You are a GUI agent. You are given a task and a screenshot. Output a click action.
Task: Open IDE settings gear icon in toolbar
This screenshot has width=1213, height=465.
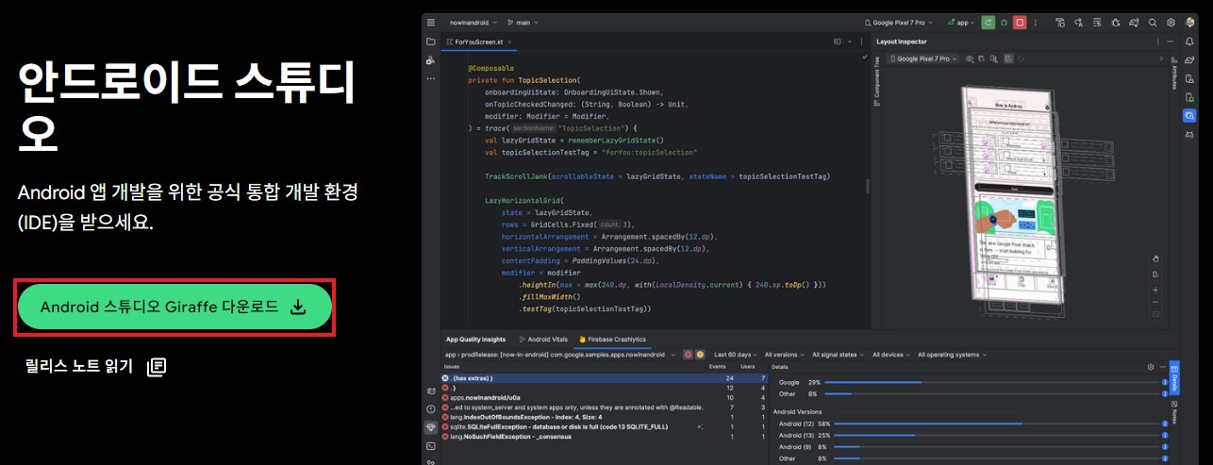tap(1171, 22)
